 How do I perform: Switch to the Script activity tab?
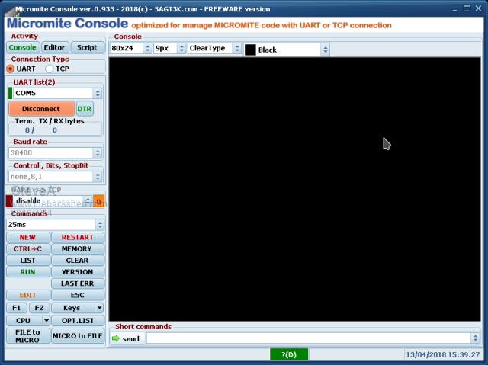(87, 47)
